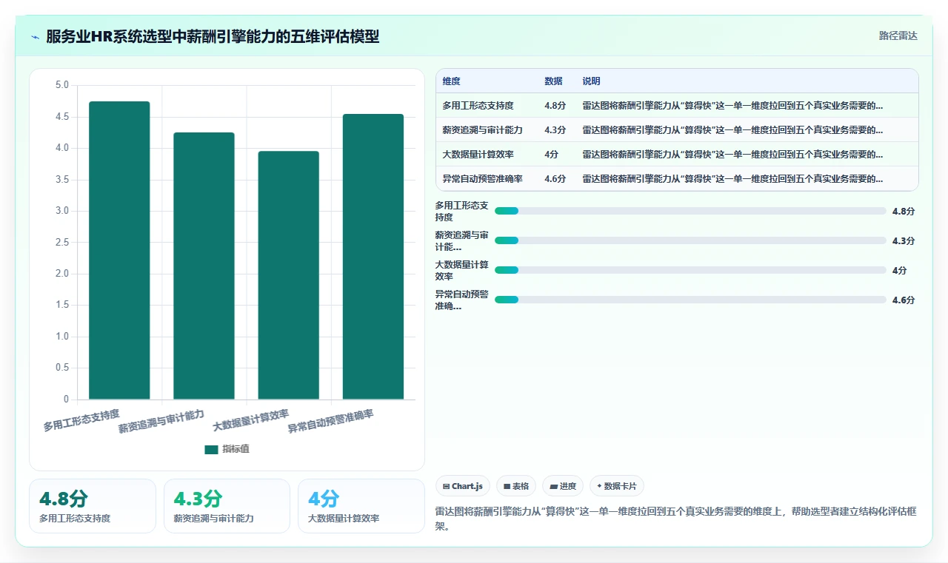Click the 4.3分 cell in the table
948x563 pixels.
(555, 129)
